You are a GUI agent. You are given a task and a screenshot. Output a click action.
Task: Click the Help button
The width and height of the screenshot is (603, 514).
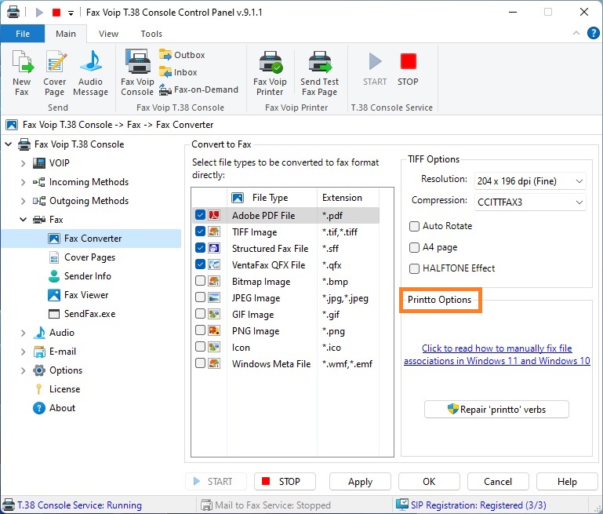tap(567, 481)
